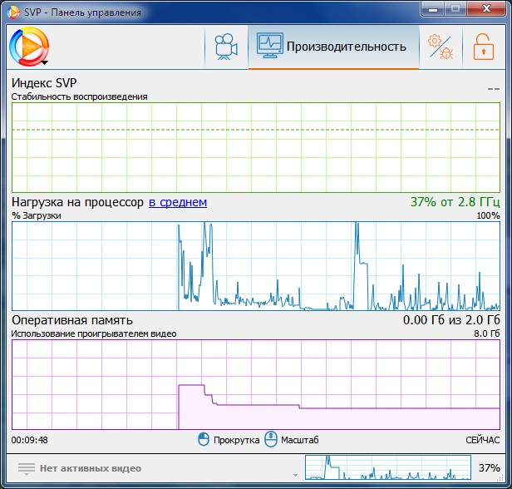Click inside the playback stability green graph
This screenshot has height=489, width=512.
[x=256, y=148]
